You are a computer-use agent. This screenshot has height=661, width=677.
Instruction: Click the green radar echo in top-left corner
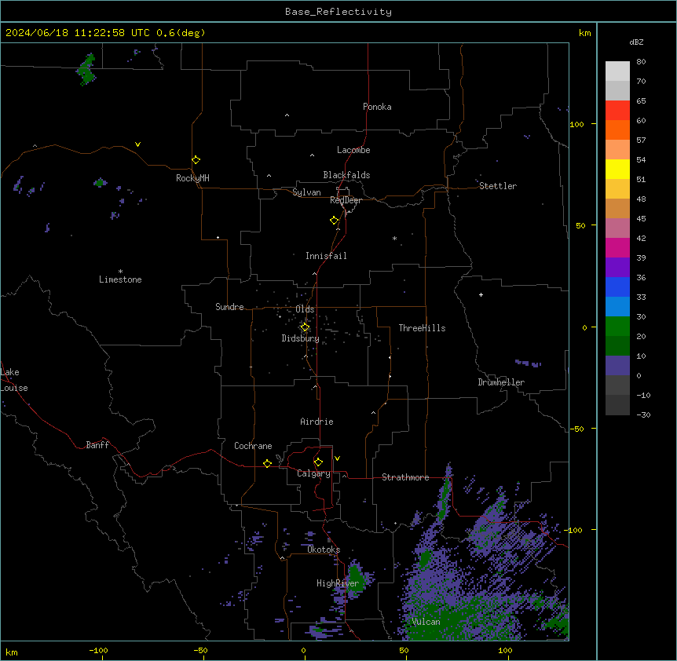[x=87, y=70]
